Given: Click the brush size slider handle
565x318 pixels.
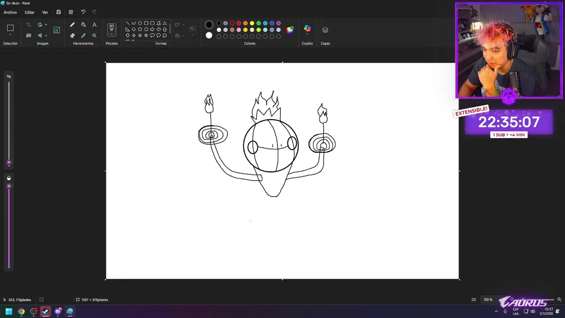Looking at the screenshot, I should 9,163.
